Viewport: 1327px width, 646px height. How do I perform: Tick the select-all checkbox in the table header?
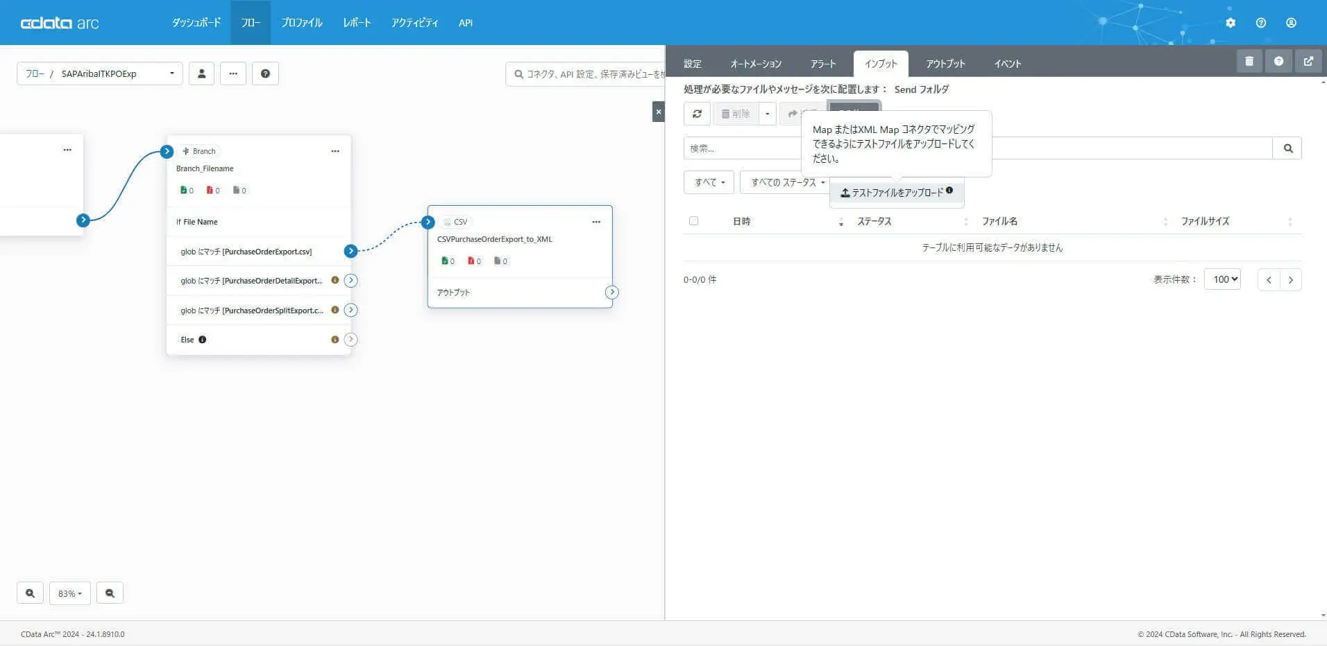point(693,221)
